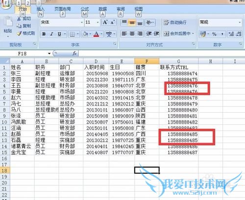
Task: Click cell with name 诸葛青云
Action: tap(22, 146)
